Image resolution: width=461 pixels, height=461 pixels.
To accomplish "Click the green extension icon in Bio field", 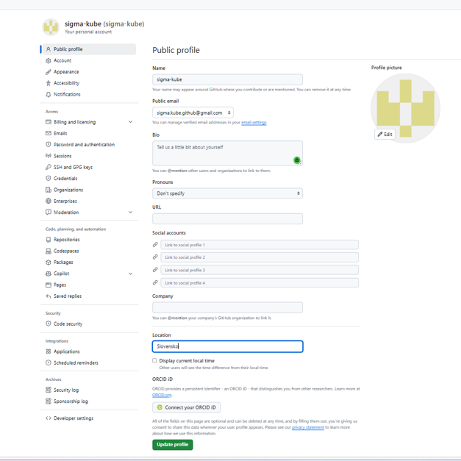I will point(297,160).
